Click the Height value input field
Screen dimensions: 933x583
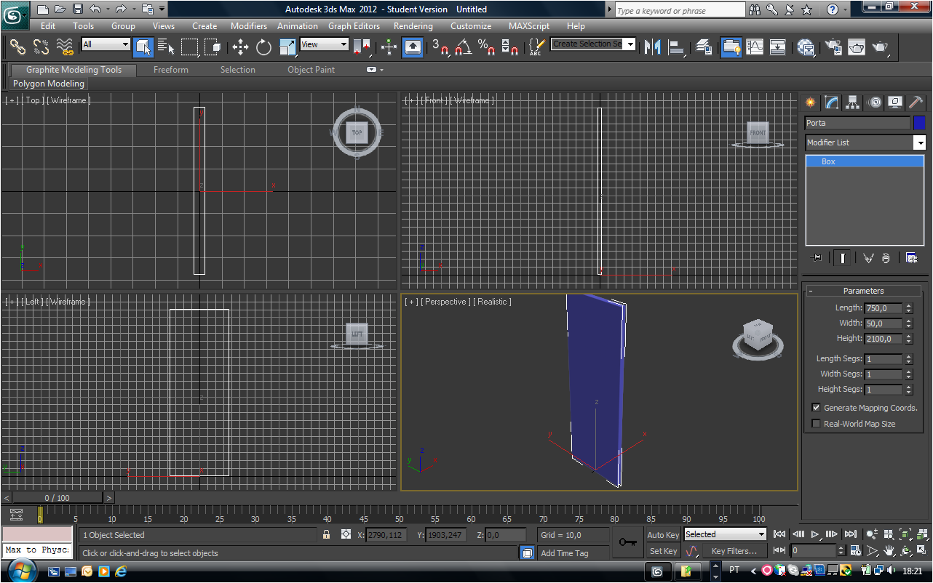pos(883,339)
